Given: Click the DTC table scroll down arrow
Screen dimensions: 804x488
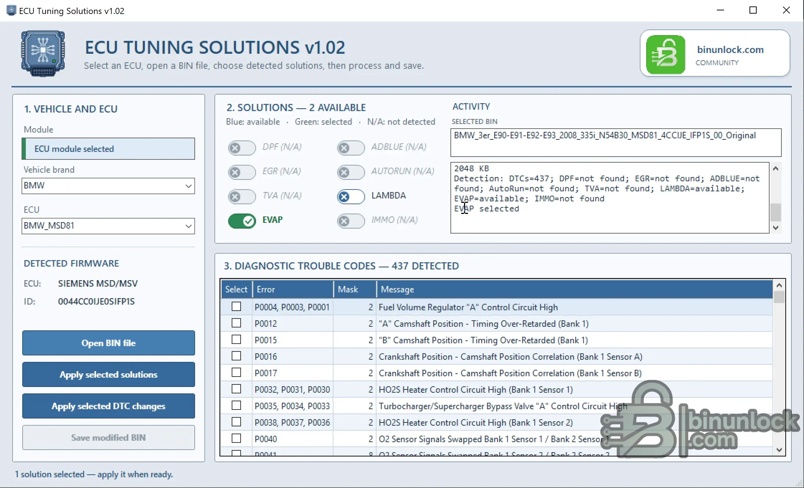Looking at the screenshot, I should [x=779, y=450].
